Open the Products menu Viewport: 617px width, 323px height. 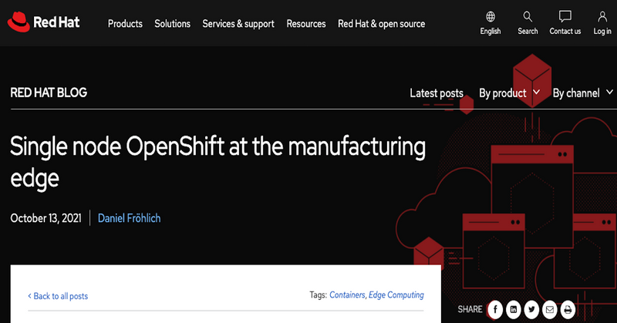(125, 24)
